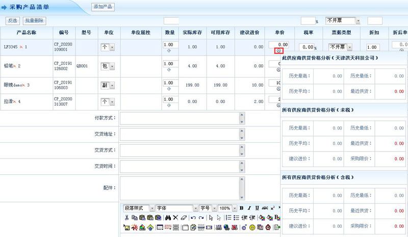Toggle underline formatting in the editor
408x237 pixels.
256,208
